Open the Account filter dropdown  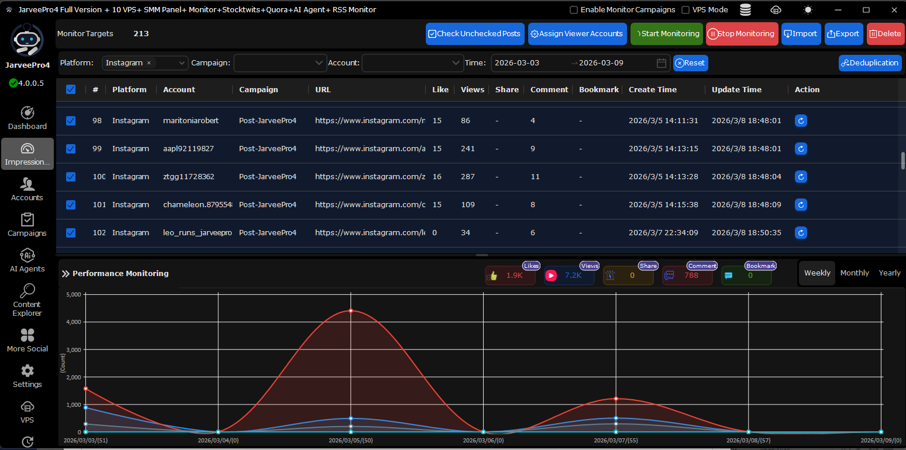click(x=456, y=63)
